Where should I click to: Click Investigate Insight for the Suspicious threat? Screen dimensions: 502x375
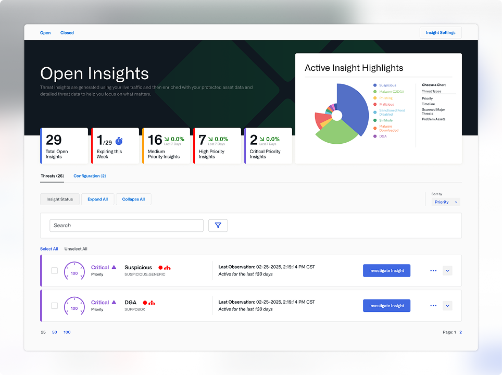(386, 271)
